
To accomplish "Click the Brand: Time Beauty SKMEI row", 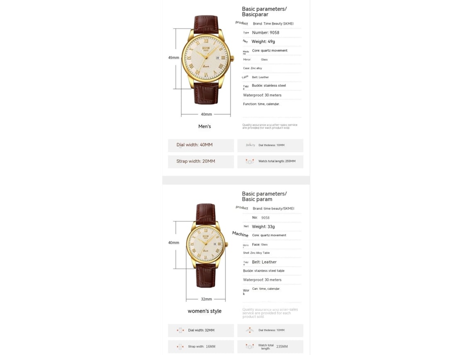I will point(273,24).
